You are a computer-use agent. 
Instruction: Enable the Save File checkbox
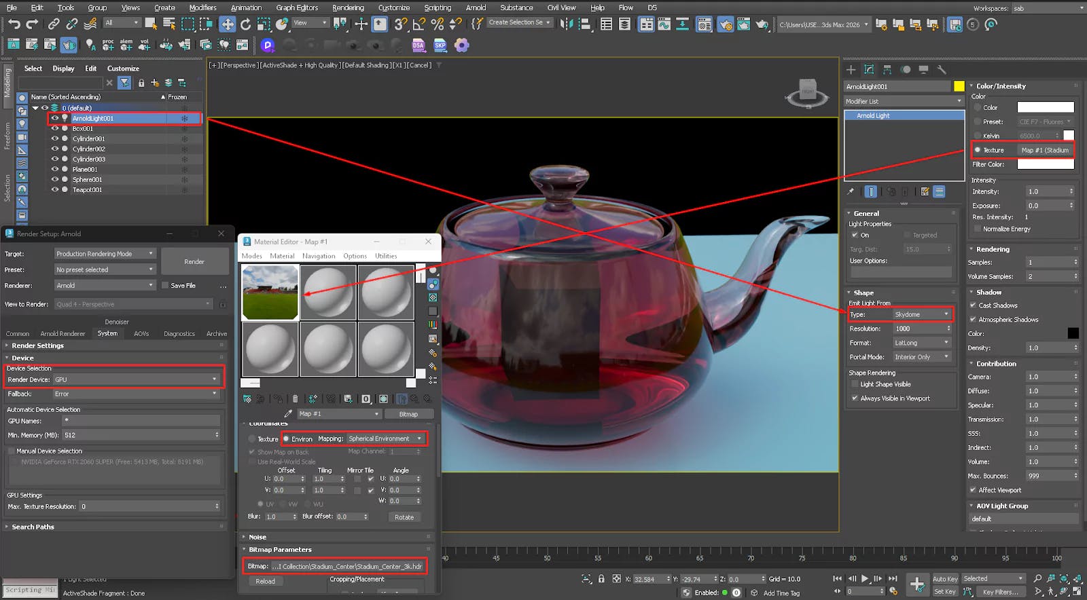point(165,286)
